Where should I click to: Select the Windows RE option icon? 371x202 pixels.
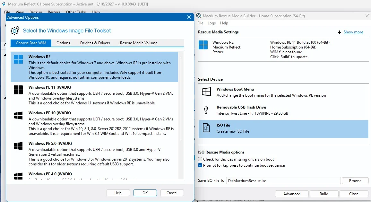(x=18, y=59)
